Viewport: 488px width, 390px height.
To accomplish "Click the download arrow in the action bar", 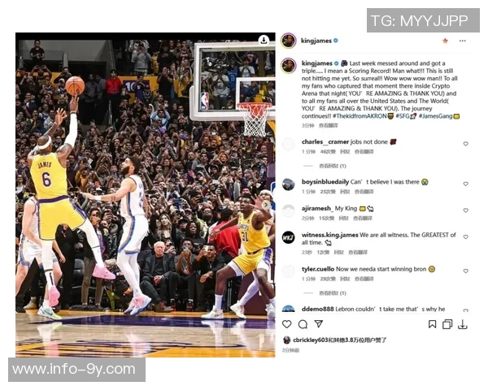I will point(463,325).
